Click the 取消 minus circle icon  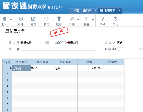click(46, 19)
